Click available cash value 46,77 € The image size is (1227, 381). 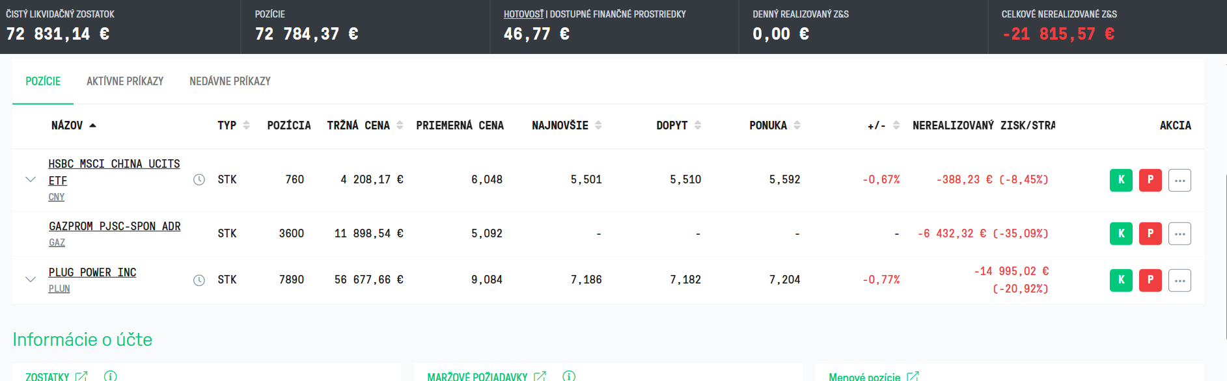tap(536, 34)
